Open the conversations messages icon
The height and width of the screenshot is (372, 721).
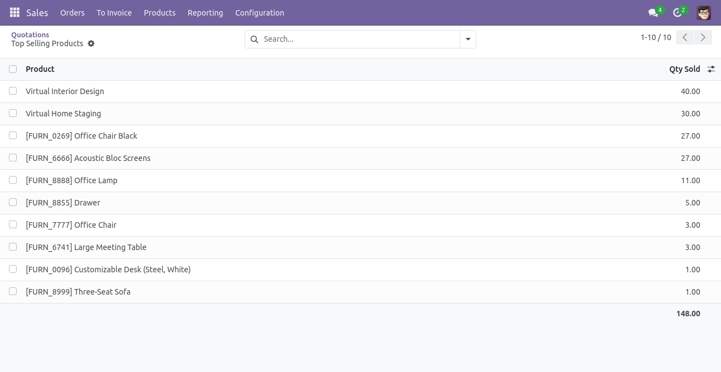(653, 13)
